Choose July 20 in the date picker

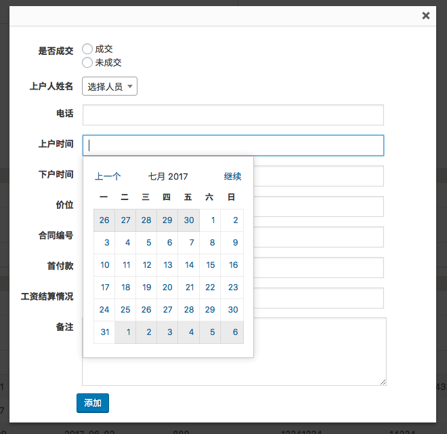click(168, 288)
